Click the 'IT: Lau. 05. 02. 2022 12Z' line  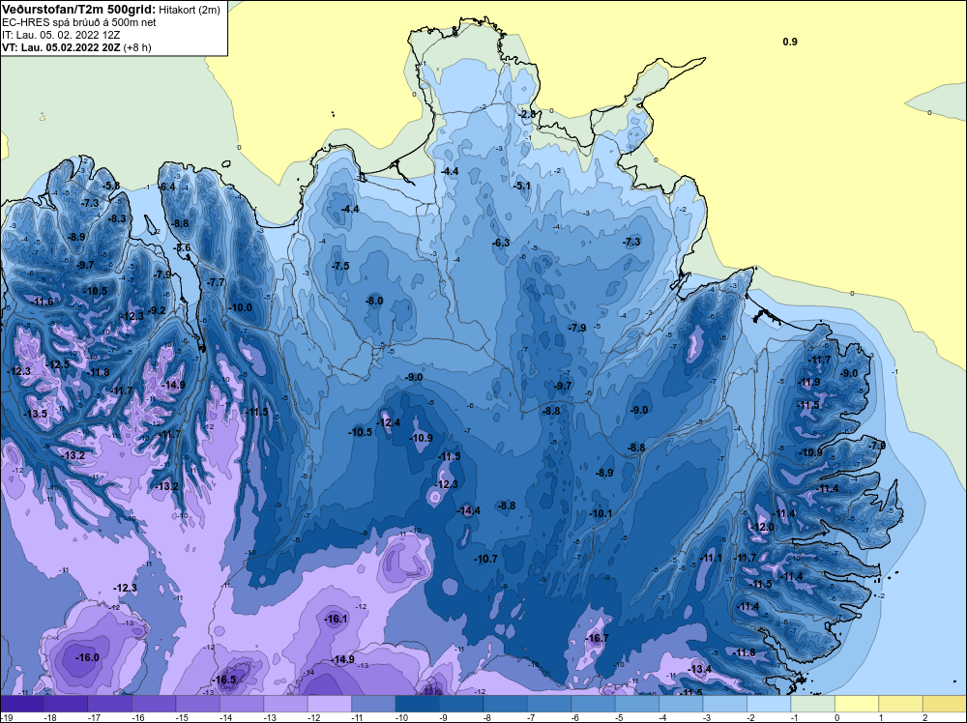61,35
